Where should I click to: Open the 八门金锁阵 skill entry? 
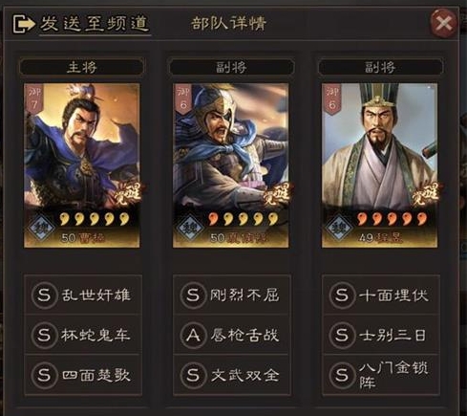(x=381, y=375)
